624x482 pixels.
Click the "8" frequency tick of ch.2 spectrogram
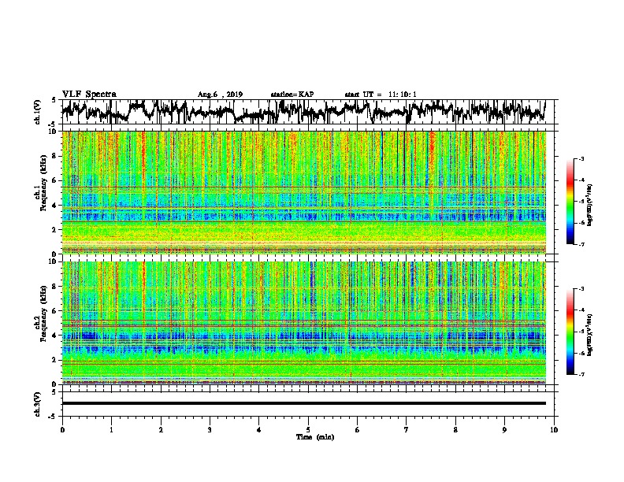(56, 287)
